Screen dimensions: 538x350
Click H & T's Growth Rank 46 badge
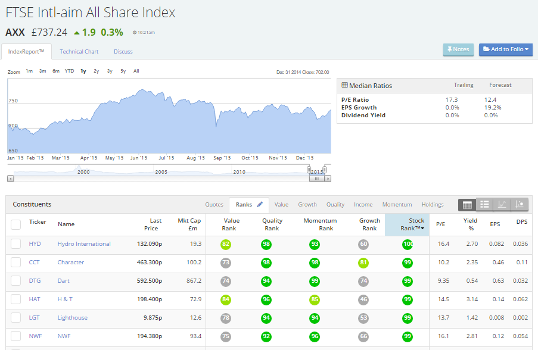click(363, 300)
